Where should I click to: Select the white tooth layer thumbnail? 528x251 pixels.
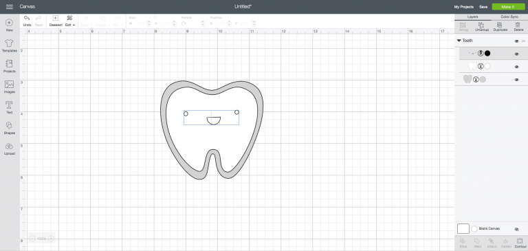click(472, 67)
